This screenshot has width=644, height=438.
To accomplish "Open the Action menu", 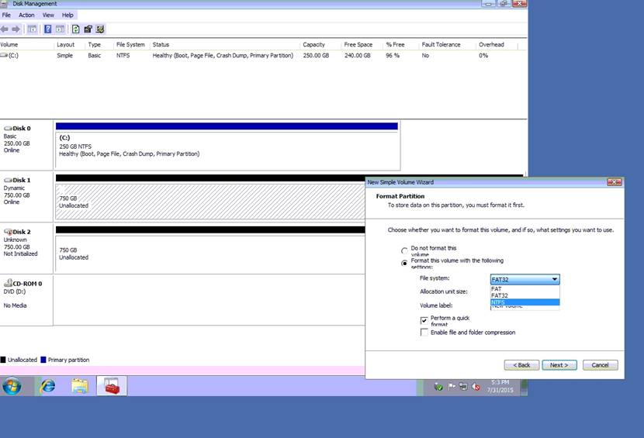I will click(x=26, y=15).
